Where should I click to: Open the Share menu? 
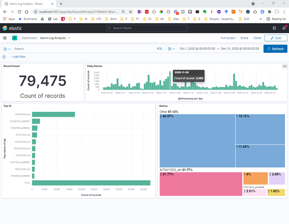pos(244,38)
